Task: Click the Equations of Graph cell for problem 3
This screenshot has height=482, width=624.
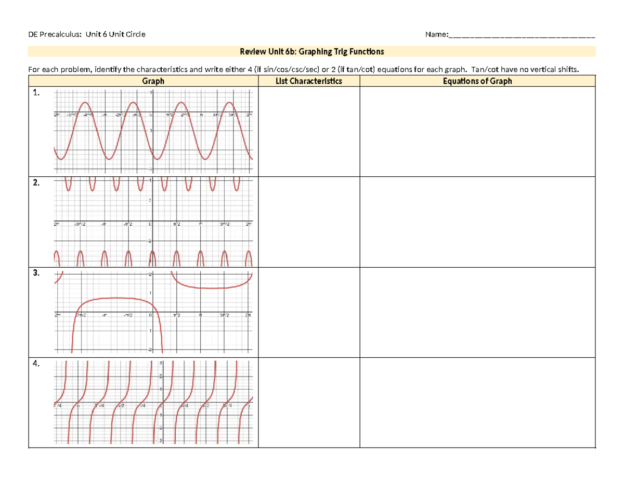Action: coord(477,312)
